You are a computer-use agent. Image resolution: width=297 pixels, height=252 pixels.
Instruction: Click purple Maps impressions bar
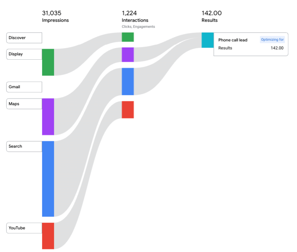click(48, 117)
